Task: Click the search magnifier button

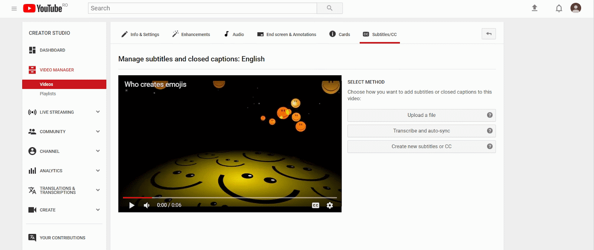Action: coord(329,8)
